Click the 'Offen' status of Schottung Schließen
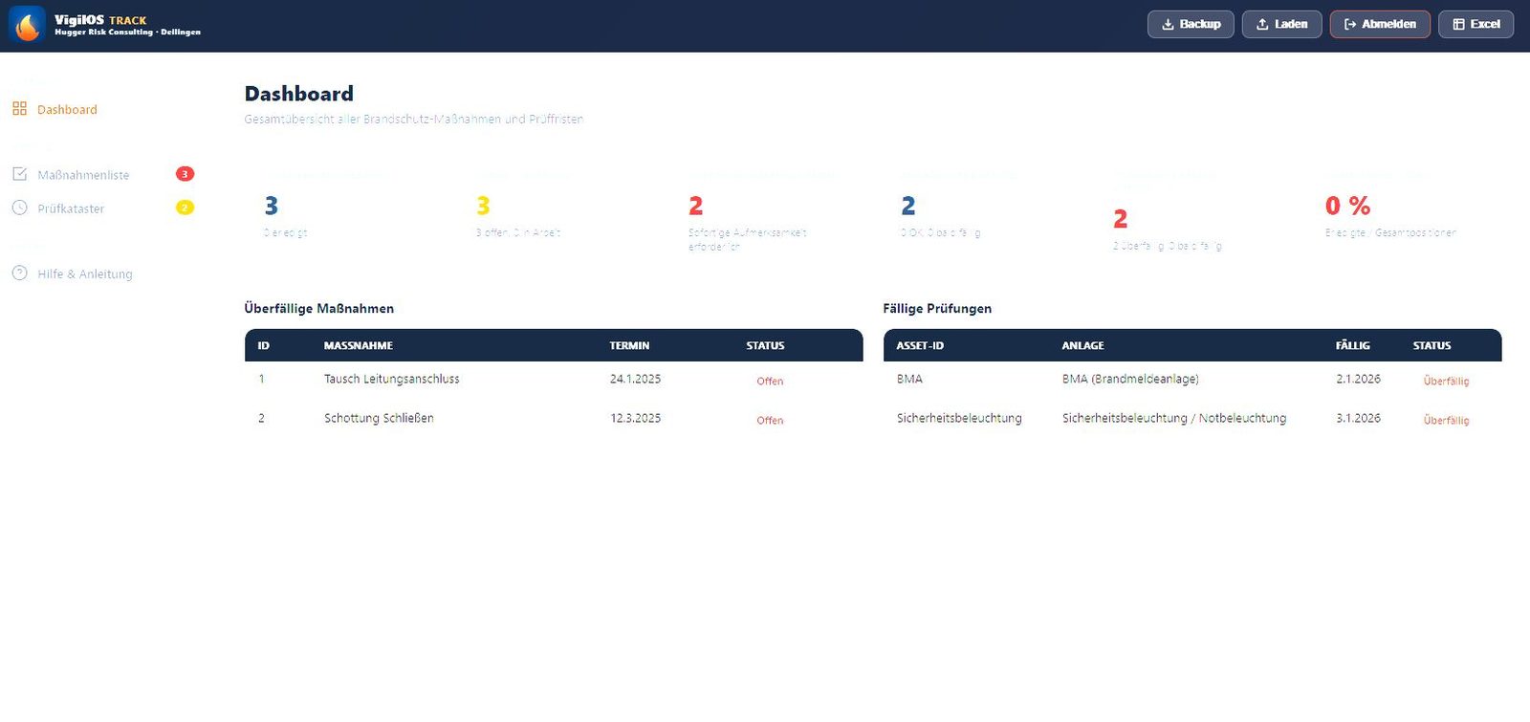This screenshot has height=722, width=1530. [x=770, y=420]
